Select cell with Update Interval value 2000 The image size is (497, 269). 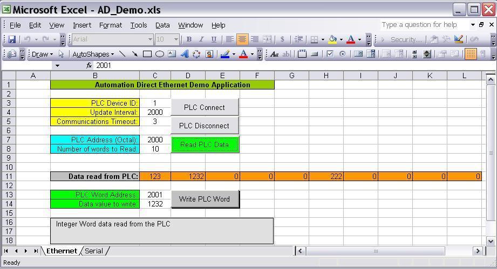[155, 112]
